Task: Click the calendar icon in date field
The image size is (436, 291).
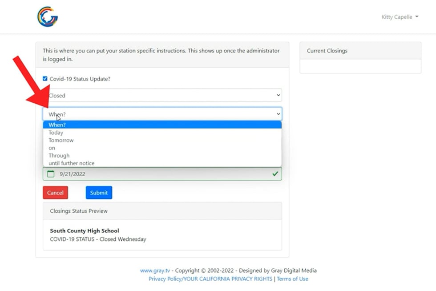Action: (51, 174)
